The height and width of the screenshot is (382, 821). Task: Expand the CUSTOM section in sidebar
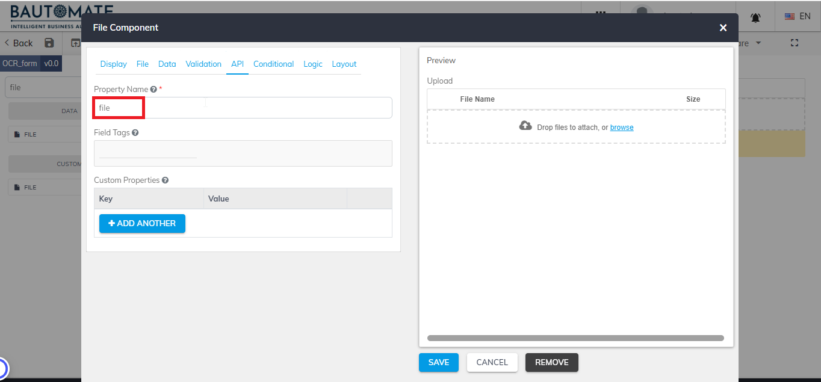pos(45,164)
